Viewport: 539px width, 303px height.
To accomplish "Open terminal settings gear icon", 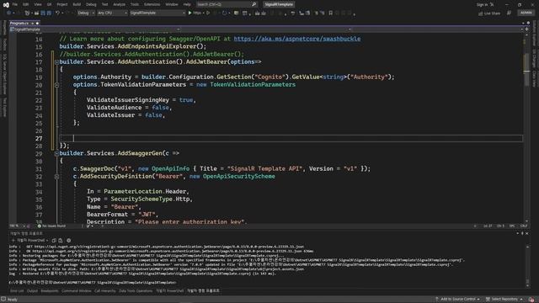I will 69,241.
